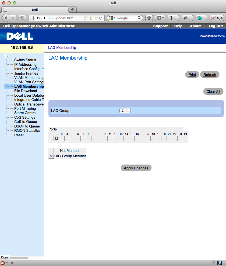Open the Help link
Image resolution: width=226 pixels, height=266 pixels.
[178, 26]
